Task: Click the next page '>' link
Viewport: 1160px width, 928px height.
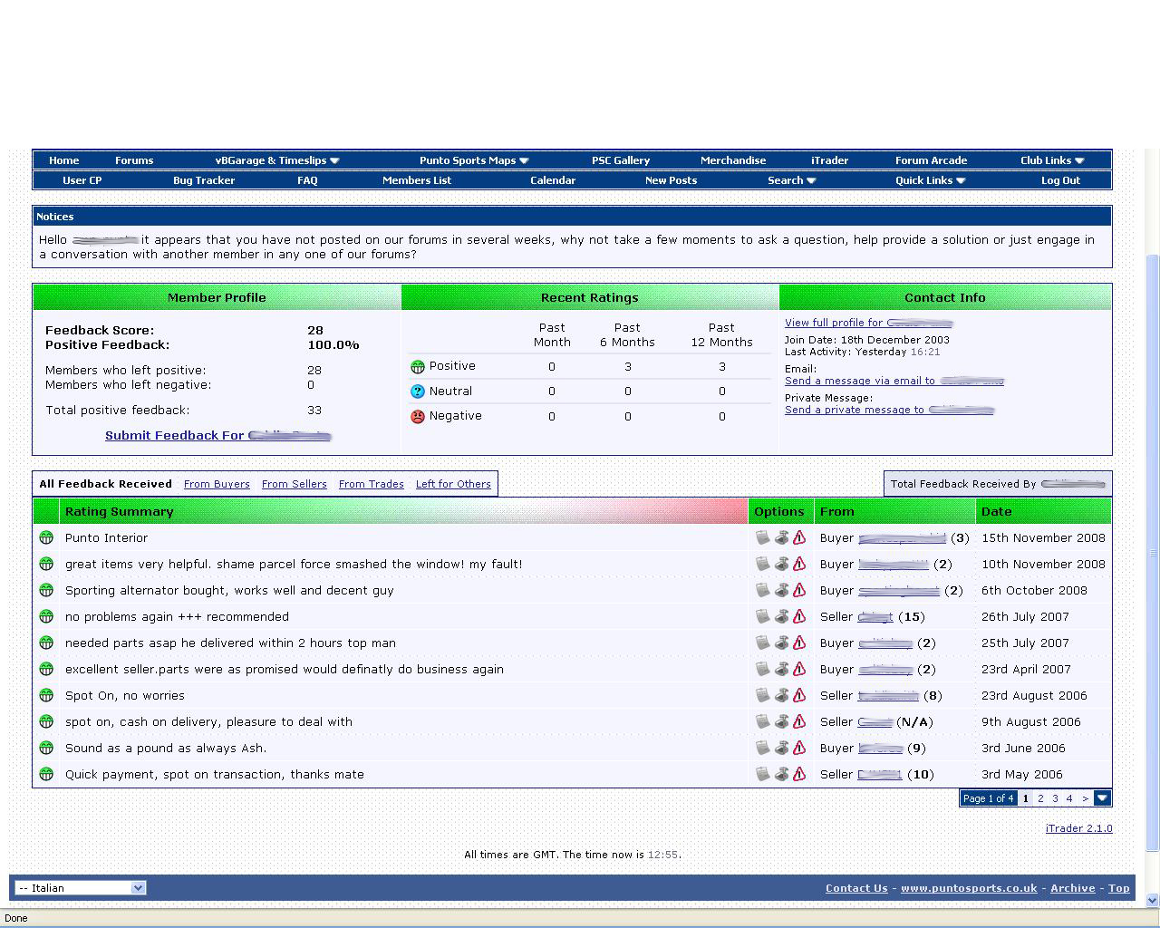Action: coord(1085,798)
